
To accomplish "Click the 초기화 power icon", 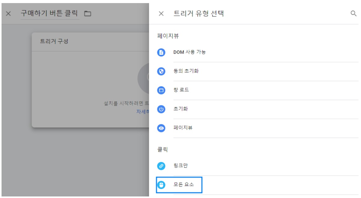I will (x=161, y=109).
